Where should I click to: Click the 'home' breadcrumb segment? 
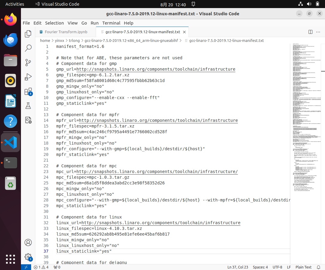click(45, 41)
